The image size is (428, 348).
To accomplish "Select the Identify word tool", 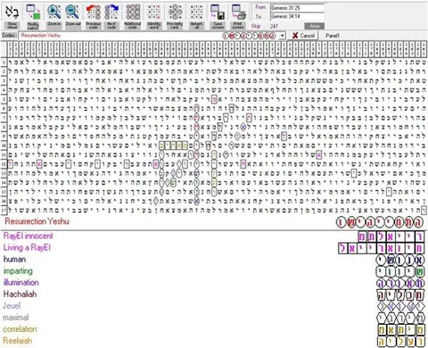I will tap(154, 12).
